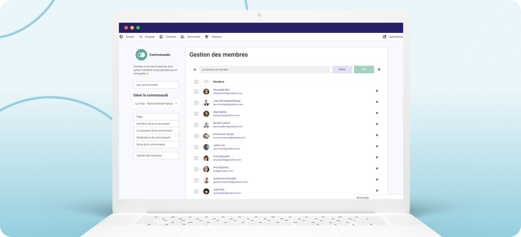This screenshot has width=521, height=237.
Task: Open Emmanuel James' profile link
Action: (223, 134)
